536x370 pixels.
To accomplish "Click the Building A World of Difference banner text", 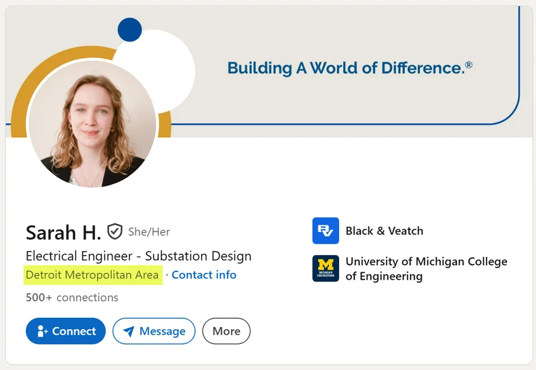I will [x=346, y=68].
